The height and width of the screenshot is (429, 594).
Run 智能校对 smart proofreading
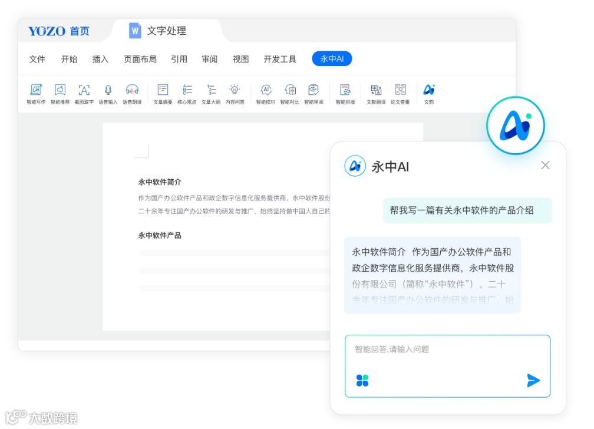(266, 94)
